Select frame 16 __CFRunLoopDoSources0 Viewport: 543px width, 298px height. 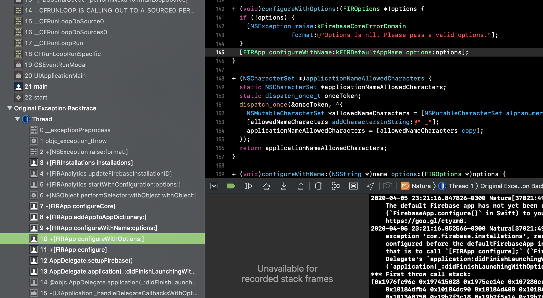[x=102, y=32]
